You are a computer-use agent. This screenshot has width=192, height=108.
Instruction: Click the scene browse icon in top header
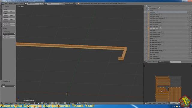click(45, 4)
